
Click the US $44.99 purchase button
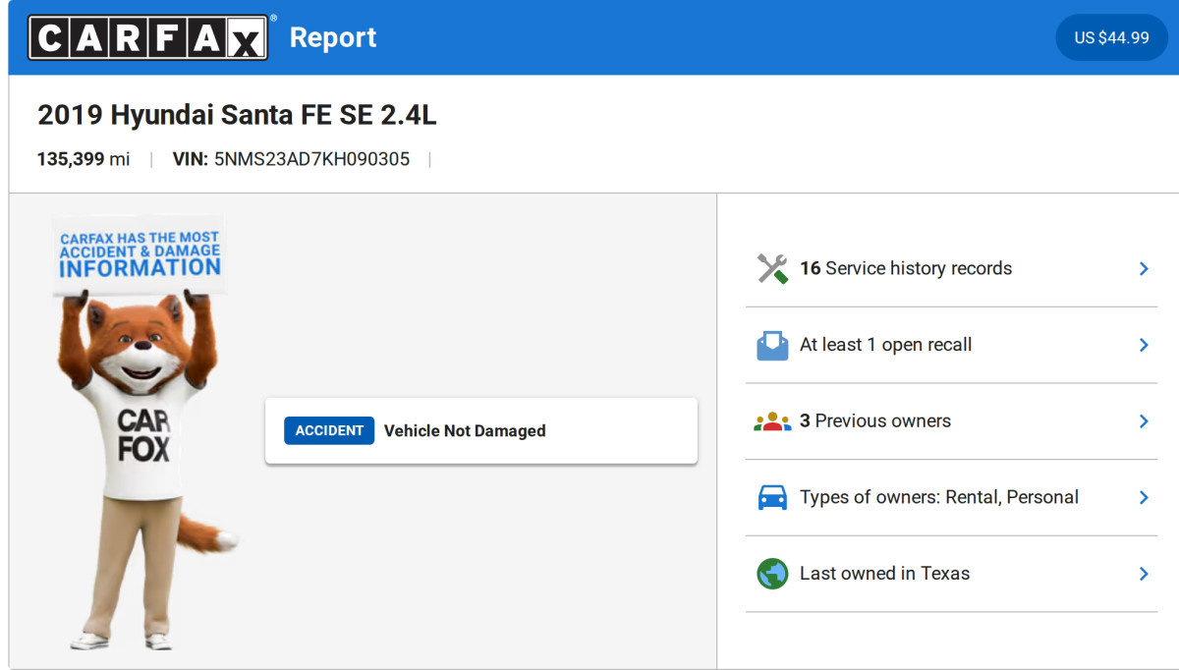point(1111,38)
